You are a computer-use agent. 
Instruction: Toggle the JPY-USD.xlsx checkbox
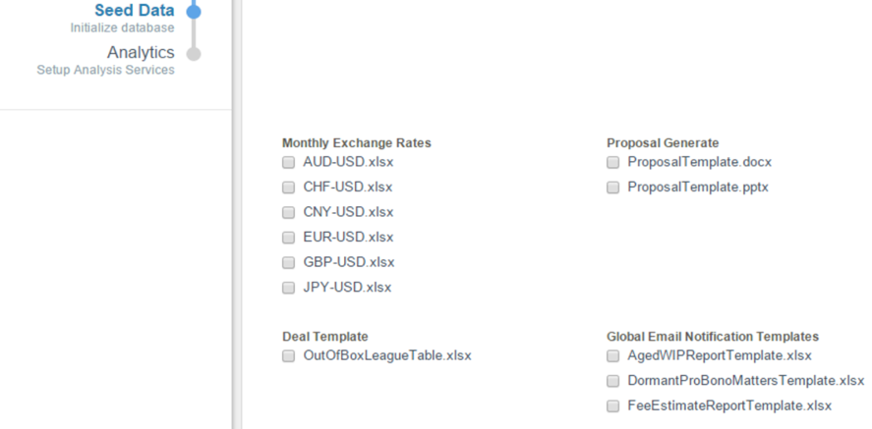click(x=288, y=288)
